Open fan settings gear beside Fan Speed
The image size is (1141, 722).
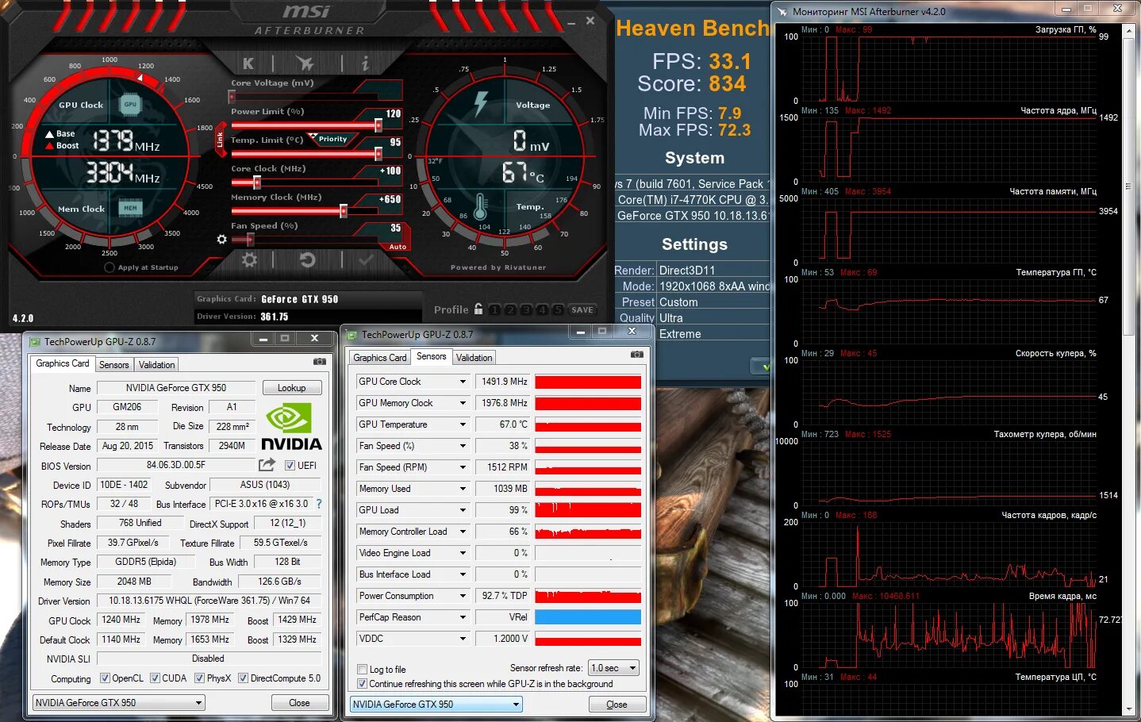coord(222,239)
